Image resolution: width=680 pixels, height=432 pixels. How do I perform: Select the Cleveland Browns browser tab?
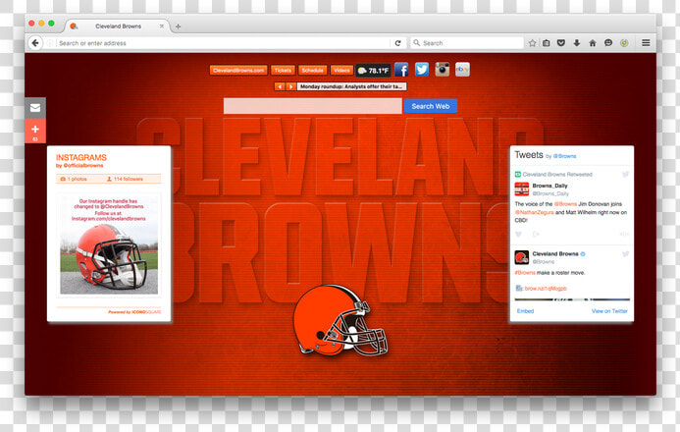(117, 27)
